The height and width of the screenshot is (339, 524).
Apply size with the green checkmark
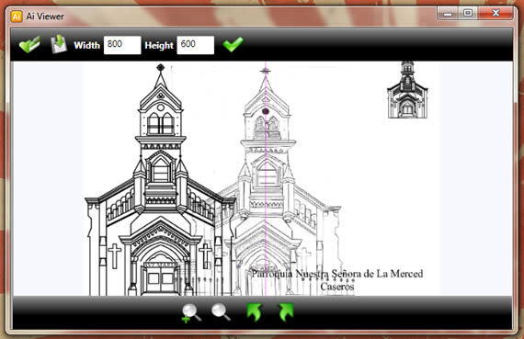point(233,44)
